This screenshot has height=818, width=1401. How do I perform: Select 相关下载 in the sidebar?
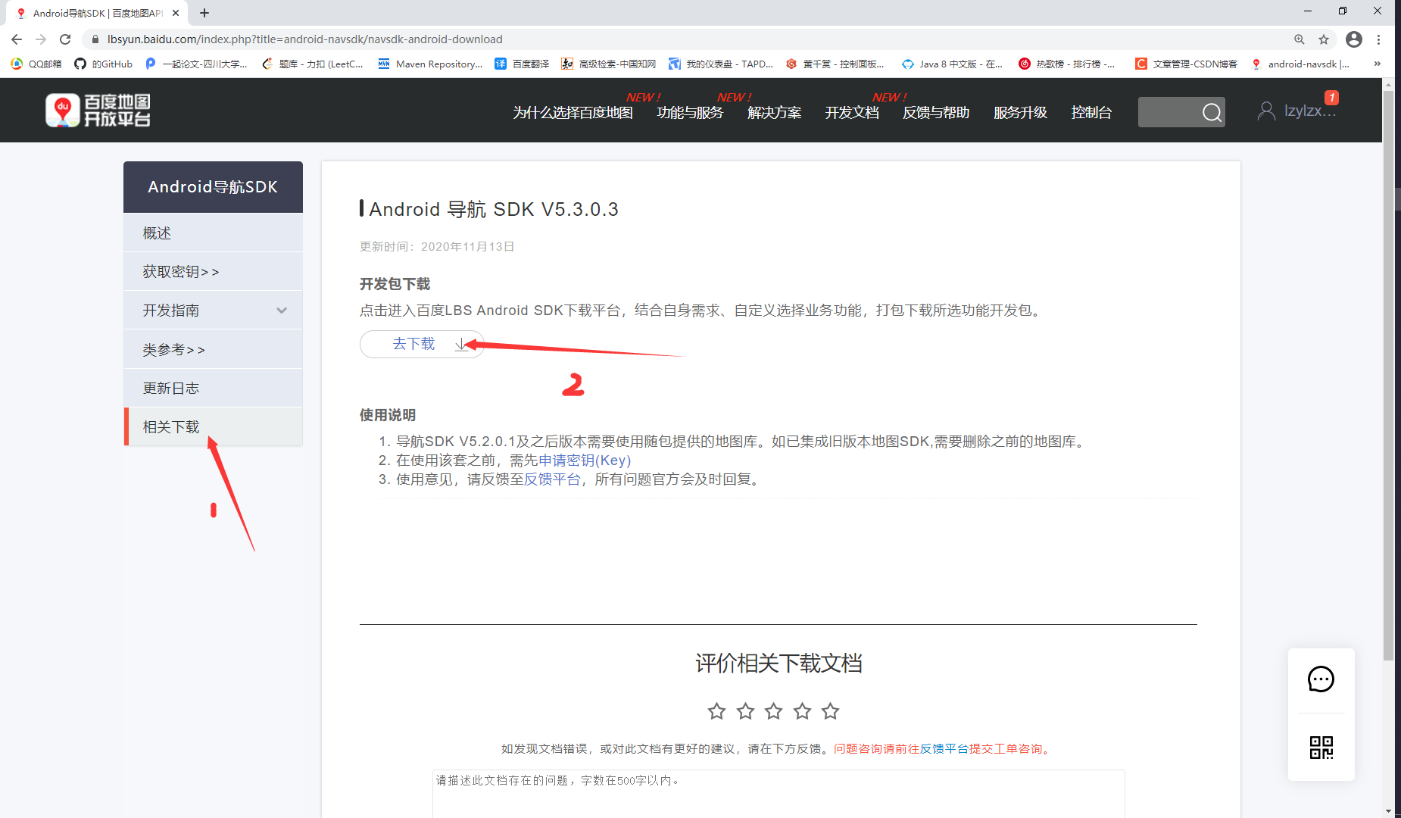(213, 426)
